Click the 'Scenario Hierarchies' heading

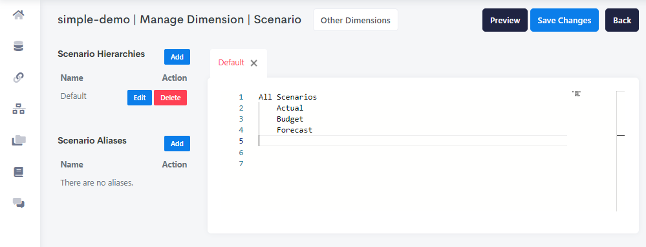pos(102,54)
